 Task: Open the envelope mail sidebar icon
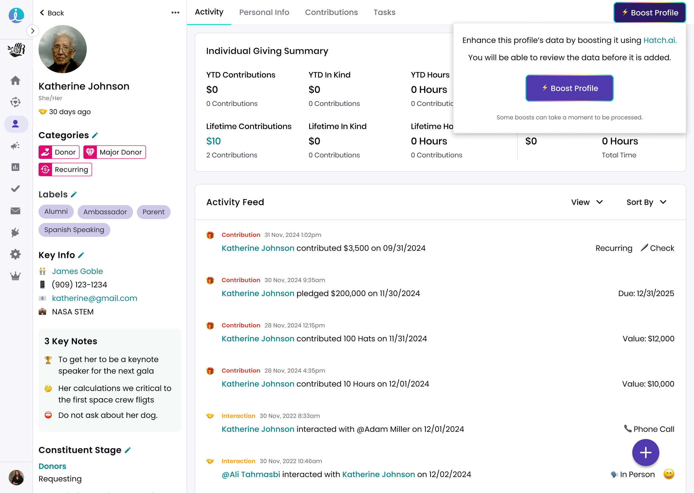[16, 211]
